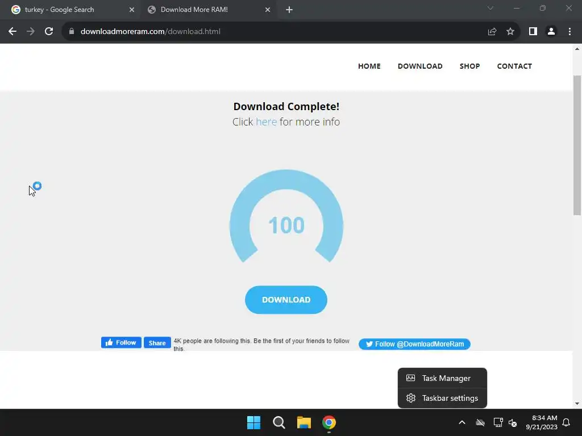Open the DOWNLOAD nav item

point(420,66)
